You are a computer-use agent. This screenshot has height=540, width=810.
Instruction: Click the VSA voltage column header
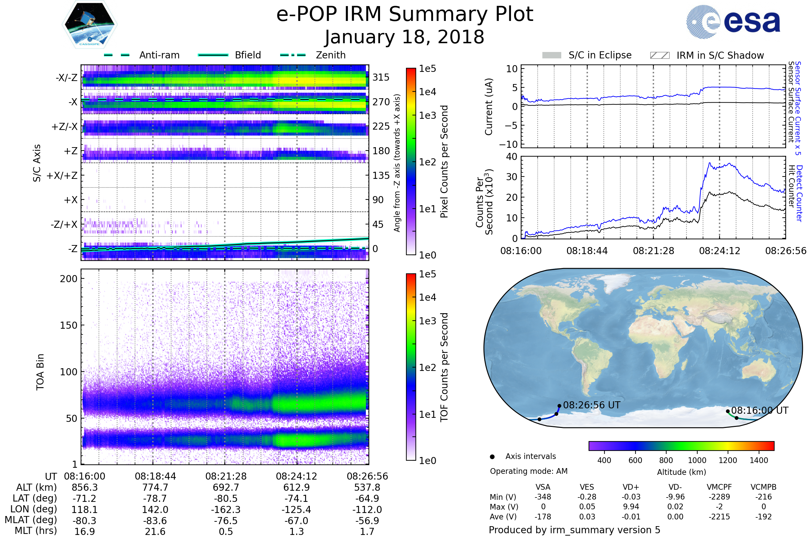(543, 487)
